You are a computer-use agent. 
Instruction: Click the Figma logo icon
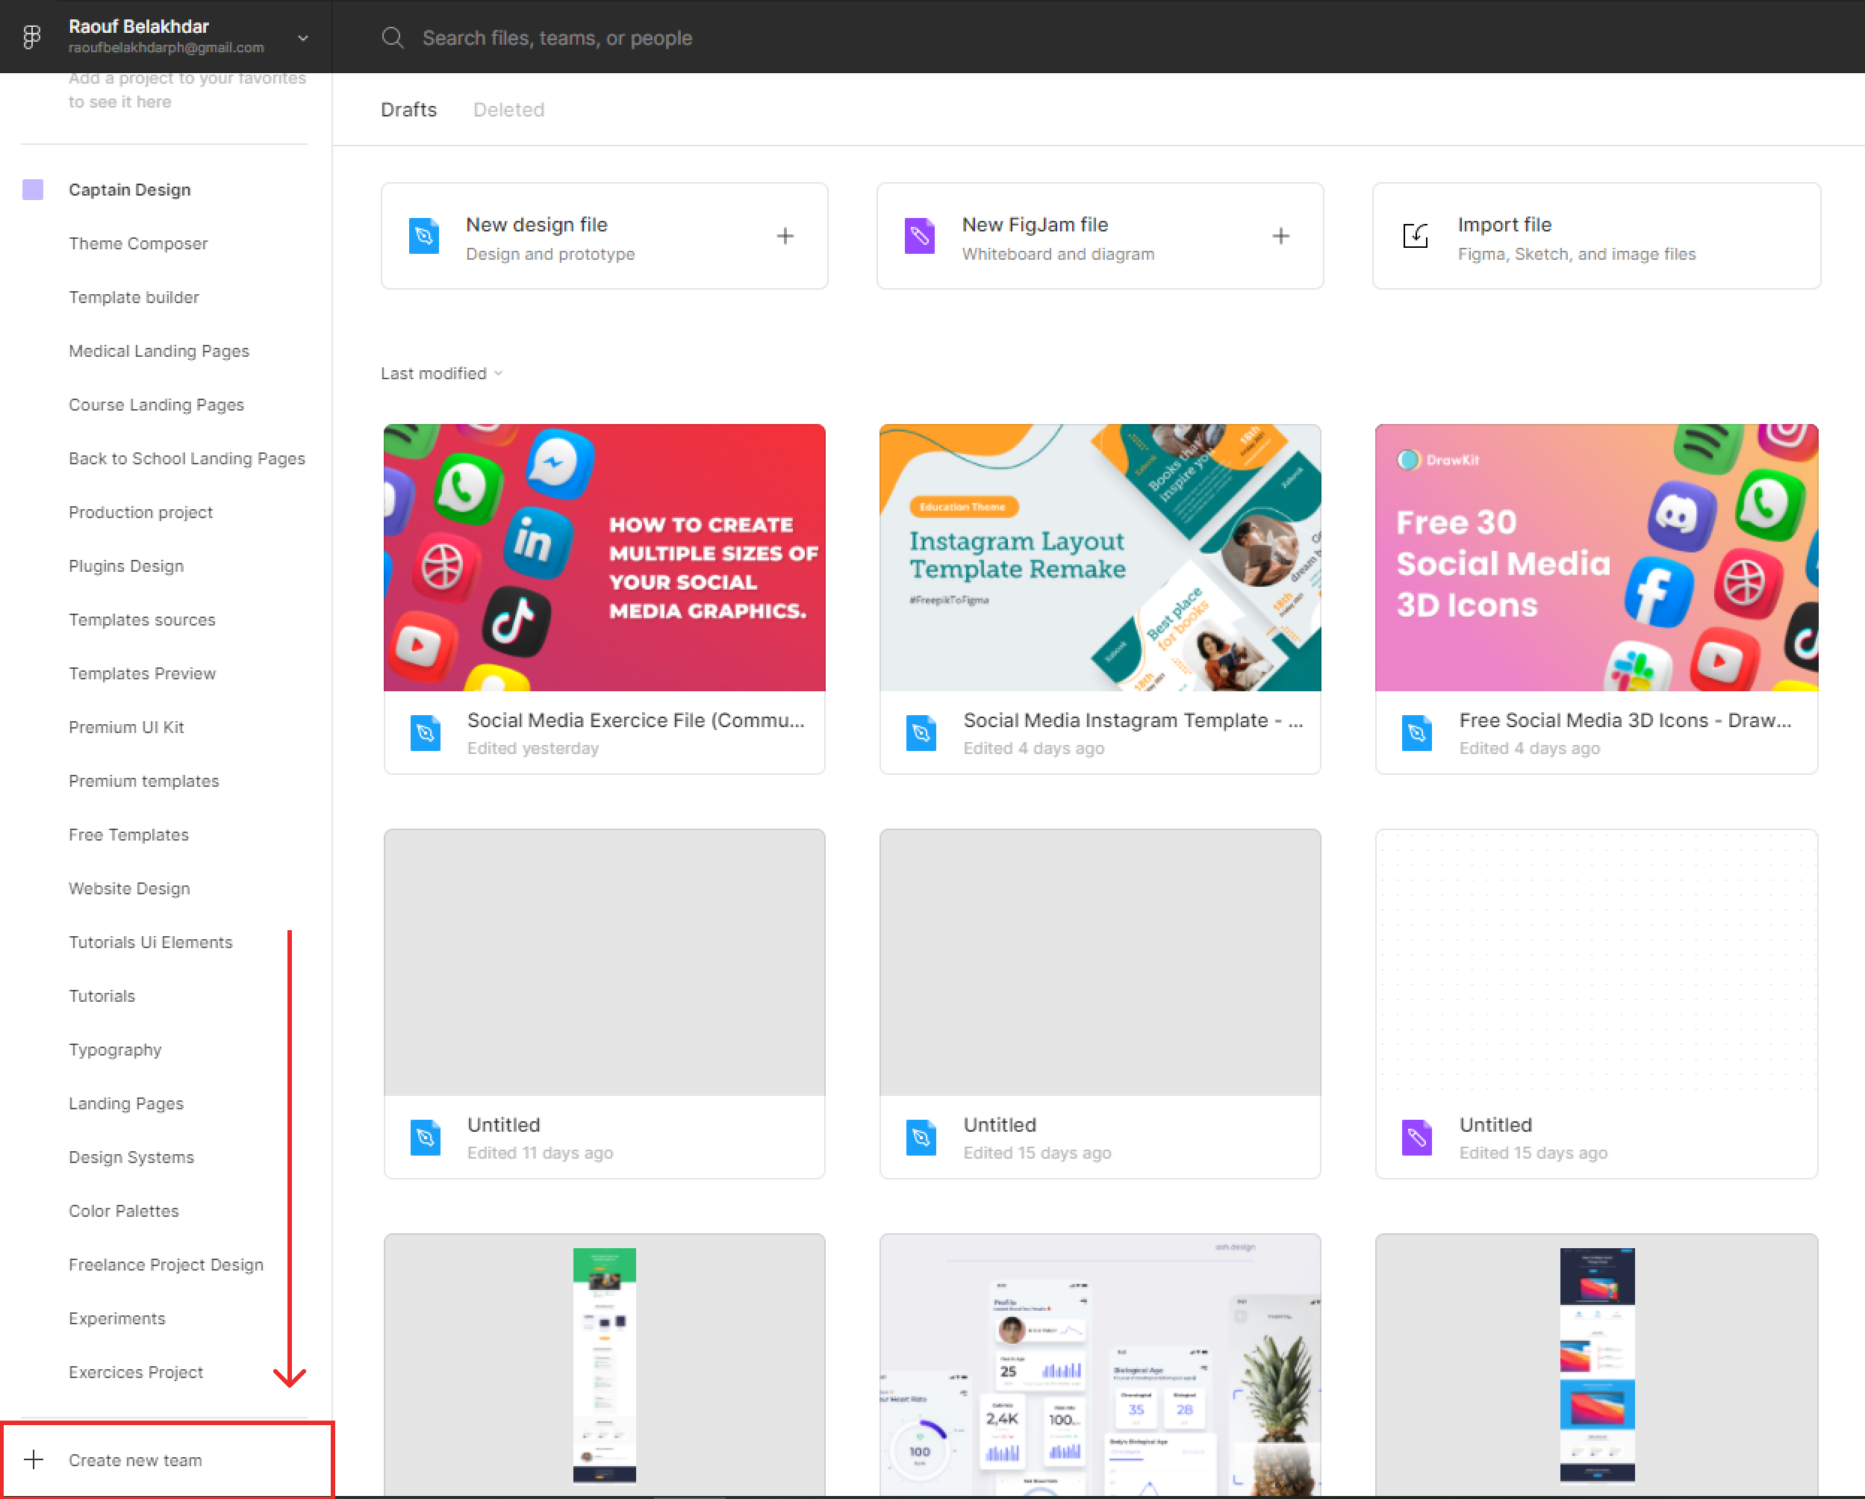point(32,37)
